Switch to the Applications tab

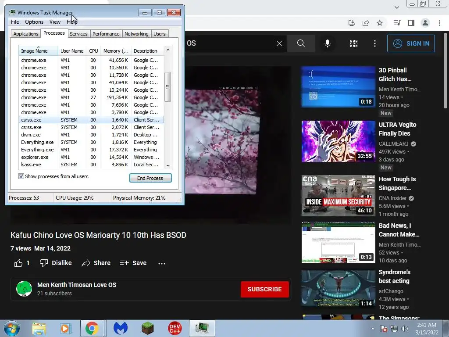coord(25,34)
